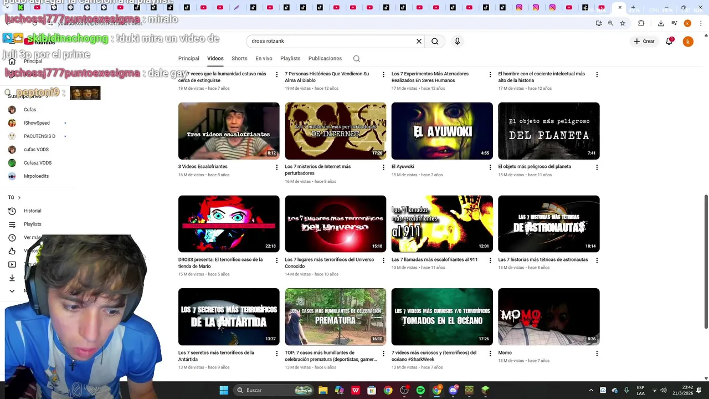Viewport: 709px width, 399px height.
Task: Open Spotify from taskbar
Action: click(420, 390)
